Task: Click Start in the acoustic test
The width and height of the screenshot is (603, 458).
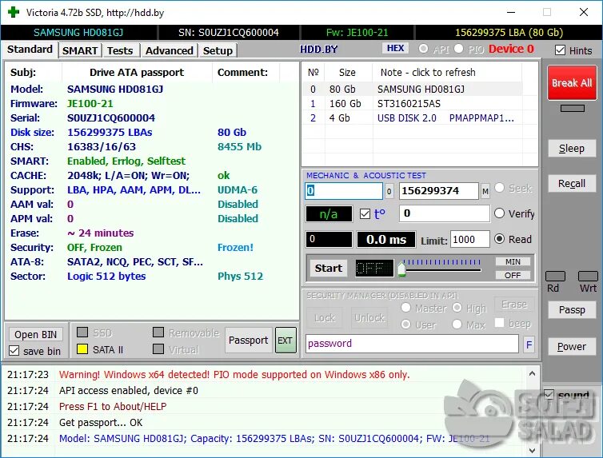Action: [x=329, y=269]
